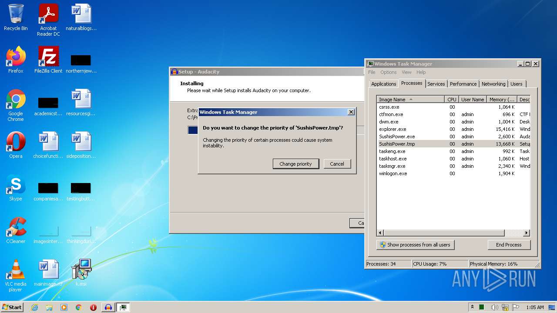This screenshot has height=313, width=557.
Task: Select the Opera desktop shortcut
Action: click(x=16, y=145)
